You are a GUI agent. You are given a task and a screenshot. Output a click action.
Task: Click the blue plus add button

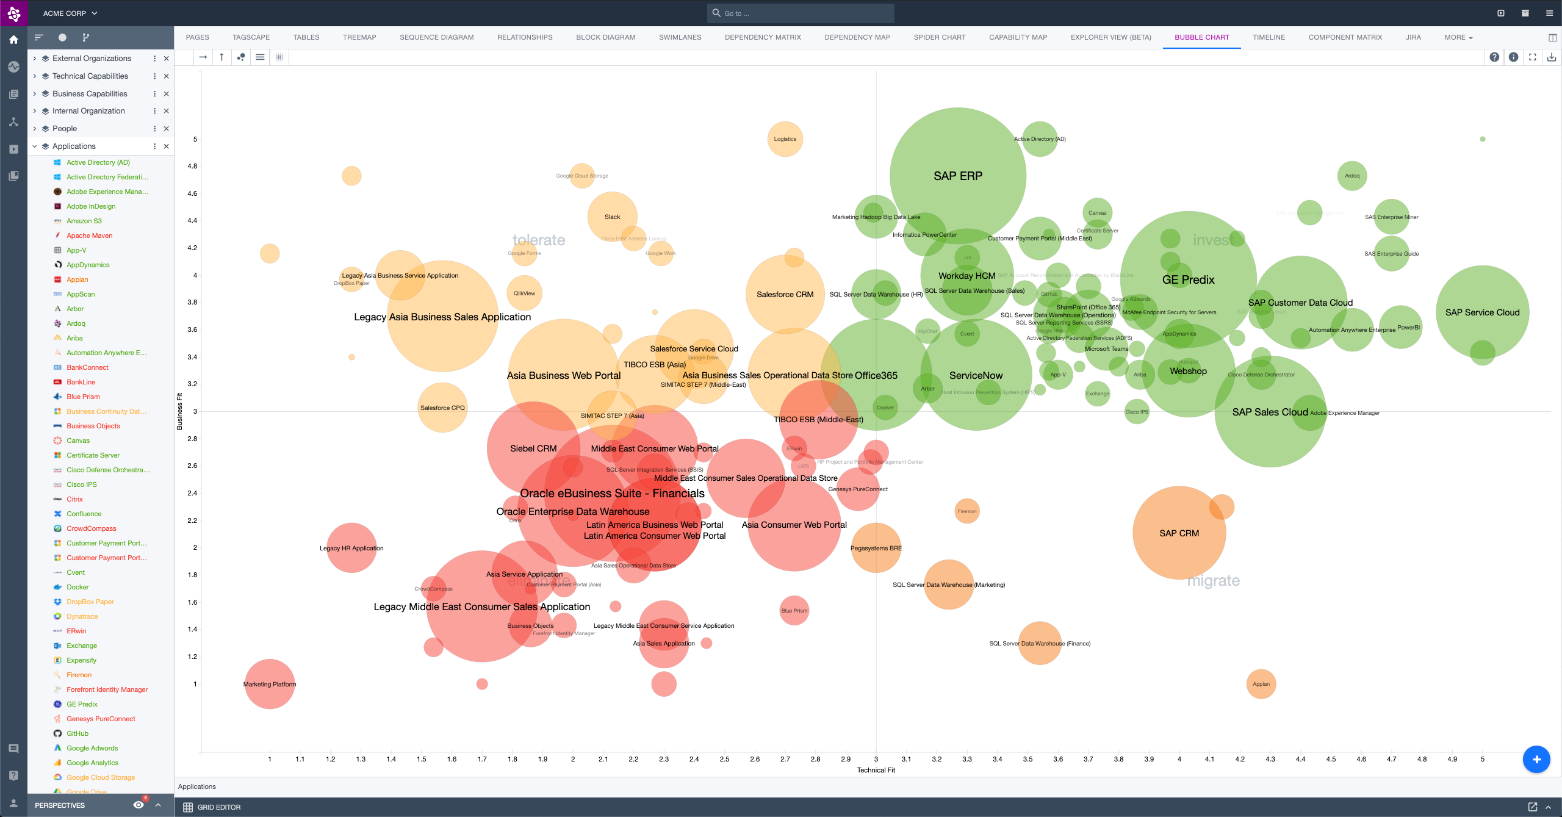[x=1536, y=759]
